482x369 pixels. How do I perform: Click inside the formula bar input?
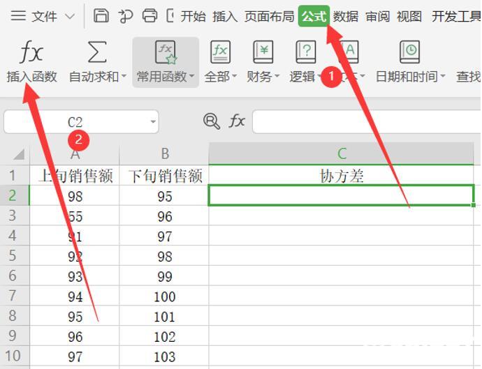coord(367,121)
